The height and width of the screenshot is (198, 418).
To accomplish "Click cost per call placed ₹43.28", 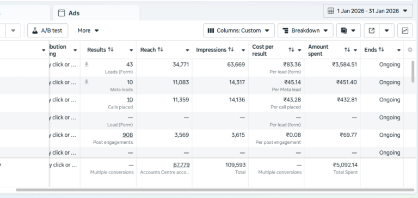I will pos(292,100).
